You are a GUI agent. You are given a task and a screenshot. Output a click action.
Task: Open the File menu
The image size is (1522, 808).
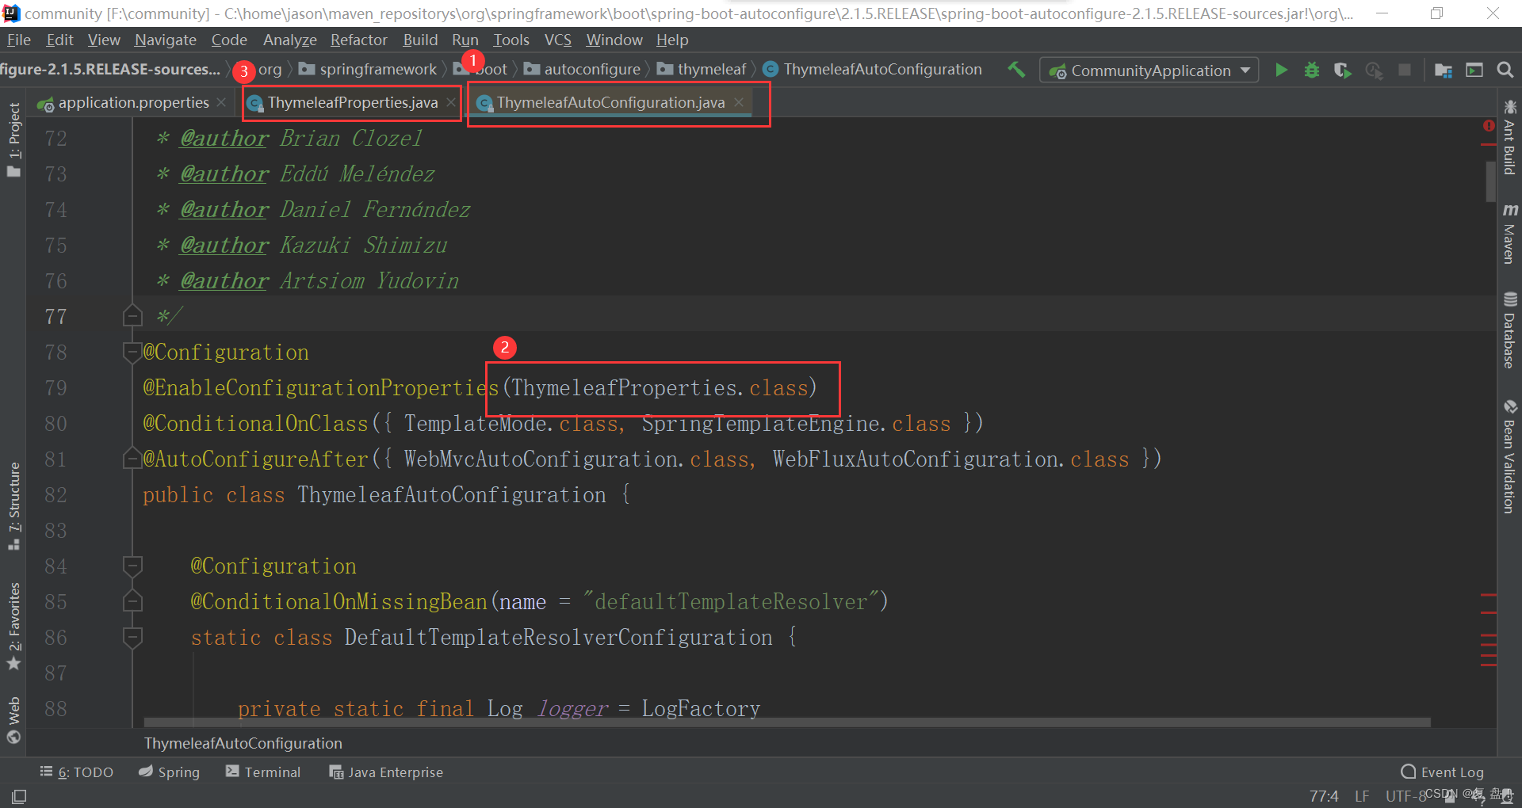pos(18,40)
